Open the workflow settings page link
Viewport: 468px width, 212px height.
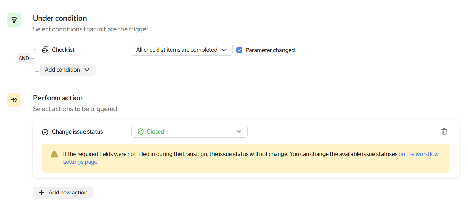tap(418, 154)
